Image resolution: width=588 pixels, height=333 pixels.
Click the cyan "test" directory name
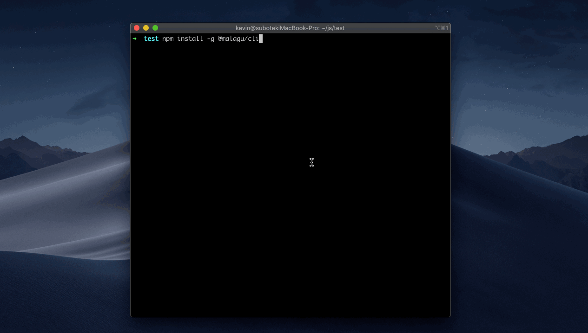(x=151, y=38)
